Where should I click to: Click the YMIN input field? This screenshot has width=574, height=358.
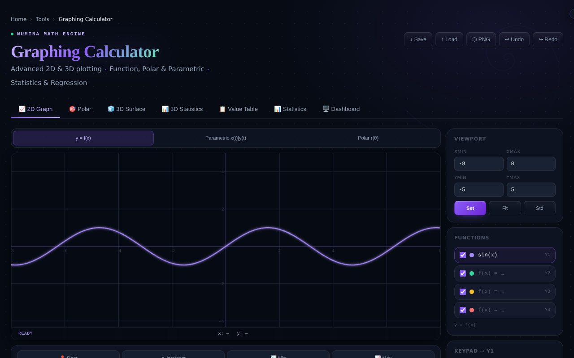click(479, 190)
